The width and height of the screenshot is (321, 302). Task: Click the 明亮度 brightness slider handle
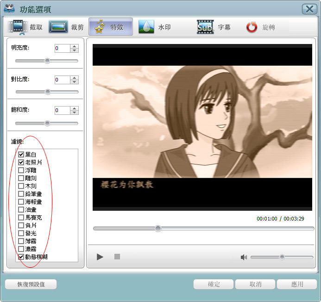pyautogui.click(x=47, y=61)
